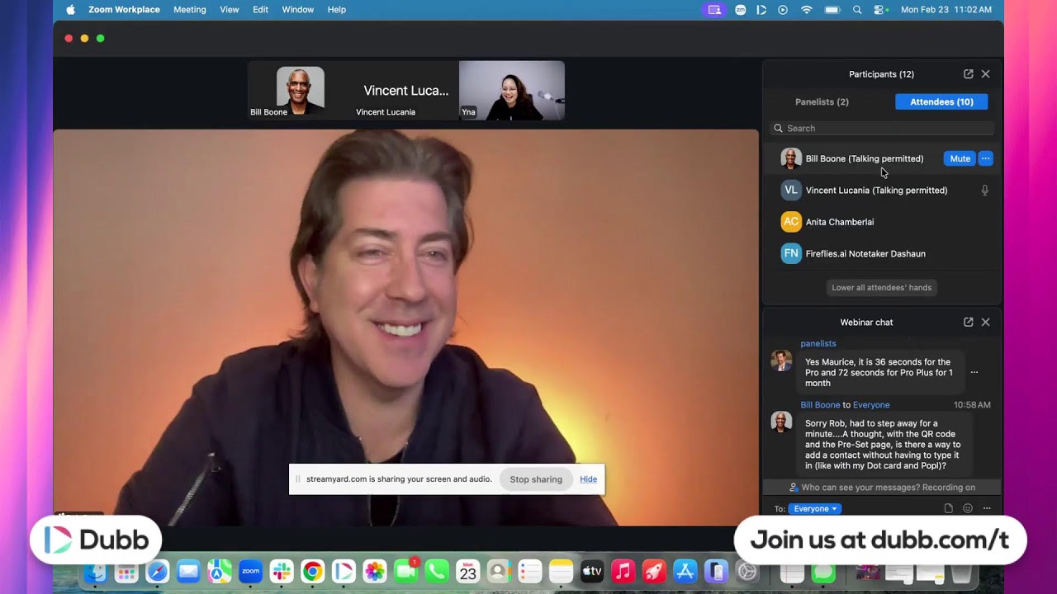The width and height of the screenshot is (1057, 594).
Task: Open Safari from the Dock
Action: pos(158,571)
